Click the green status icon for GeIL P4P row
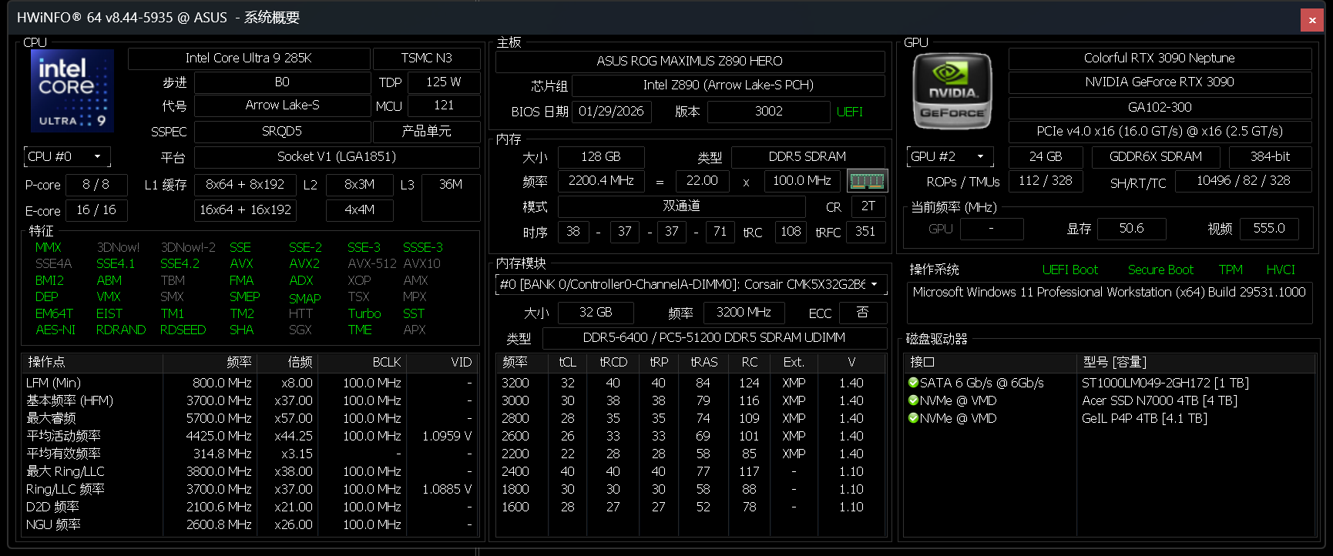 (x=913, y=418)
